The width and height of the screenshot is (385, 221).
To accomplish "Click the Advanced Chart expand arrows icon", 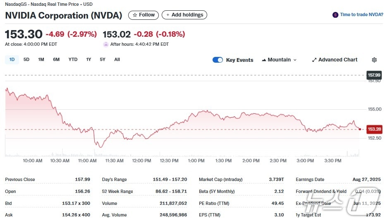I will (314, 60).
